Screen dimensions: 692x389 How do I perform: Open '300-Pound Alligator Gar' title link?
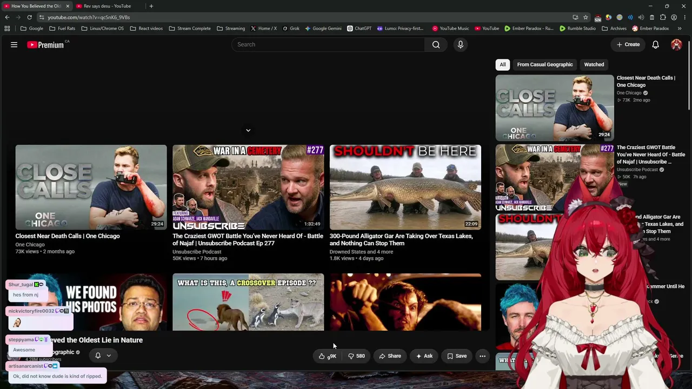point(401,240)
